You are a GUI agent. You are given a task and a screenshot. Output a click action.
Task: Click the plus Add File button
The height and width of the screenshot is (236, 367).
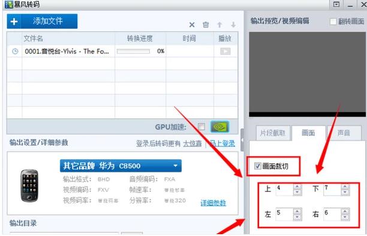click(x=42, y=22)
